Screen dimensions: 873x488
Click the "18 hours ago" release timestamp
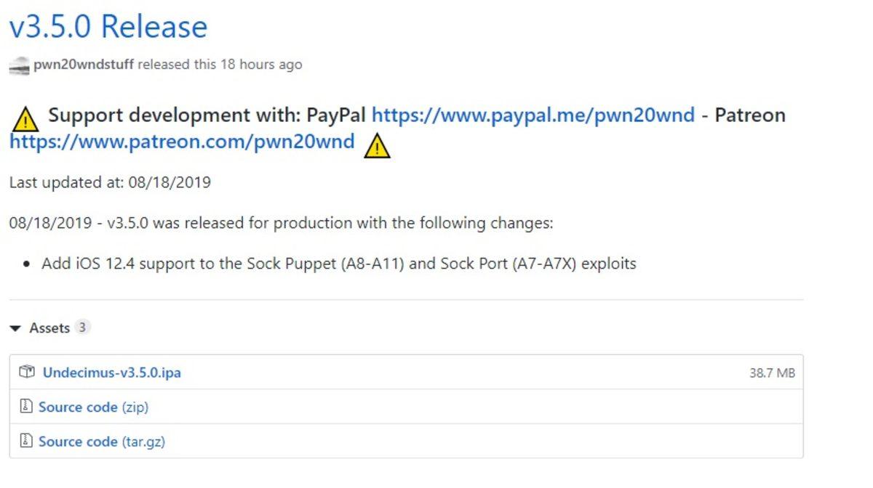260,65
